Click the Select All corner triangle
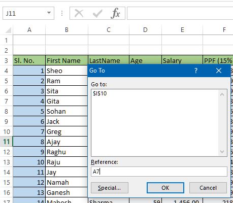Viewport: 233px width, 203px height. pos(8,30)
